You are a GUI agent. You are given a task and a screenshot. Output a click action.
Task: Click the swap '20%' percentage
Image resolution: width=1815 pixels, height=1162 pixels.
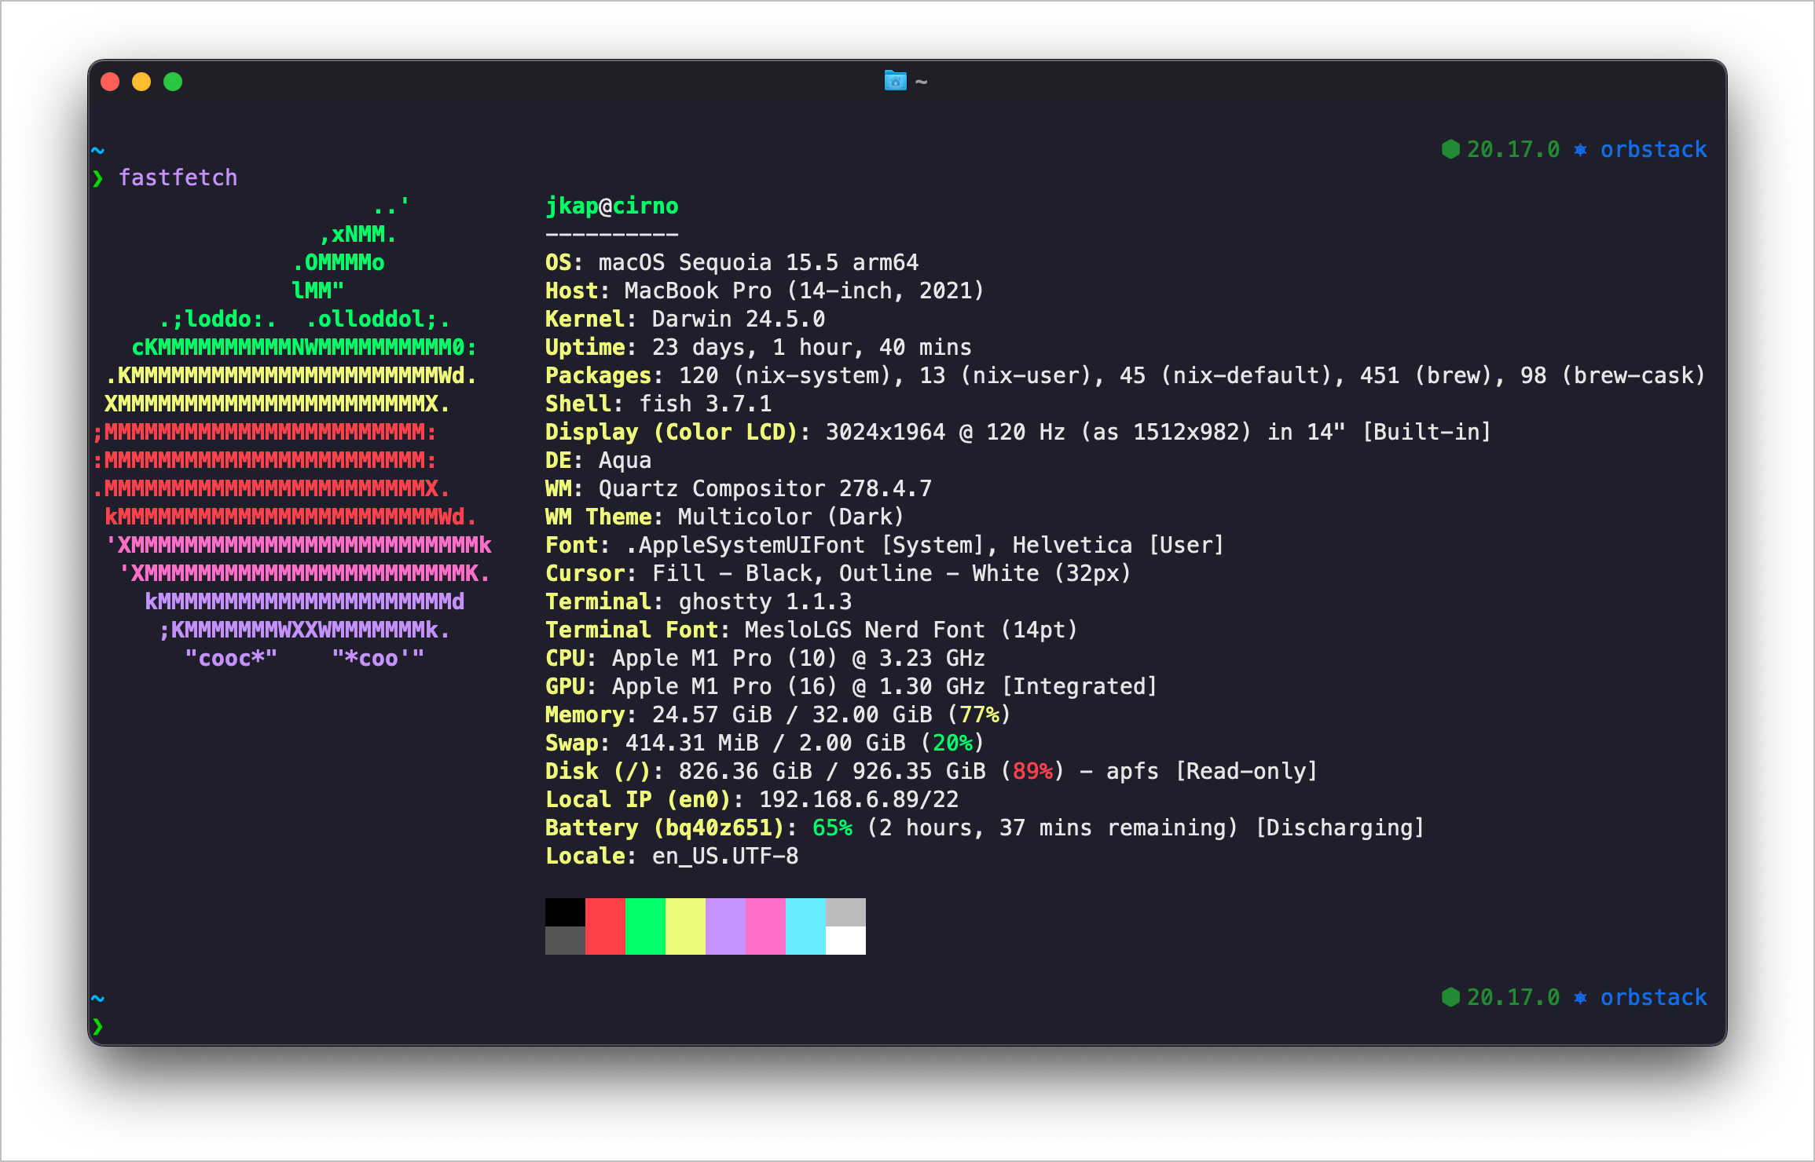pos(952,744)
